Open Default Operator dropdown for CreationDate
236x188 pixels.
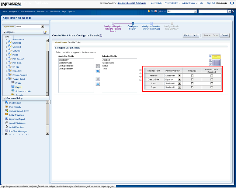click(180, 80)
